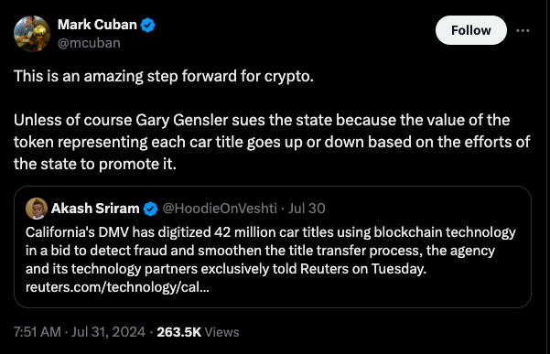
Task: Follow Mark Cuban with the Follow button
Action: (x=470, y=30)
